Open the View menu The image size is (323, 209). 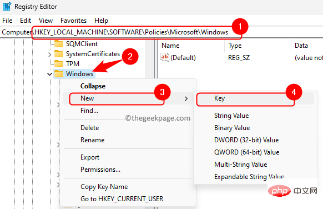click(x=46, y=21)
